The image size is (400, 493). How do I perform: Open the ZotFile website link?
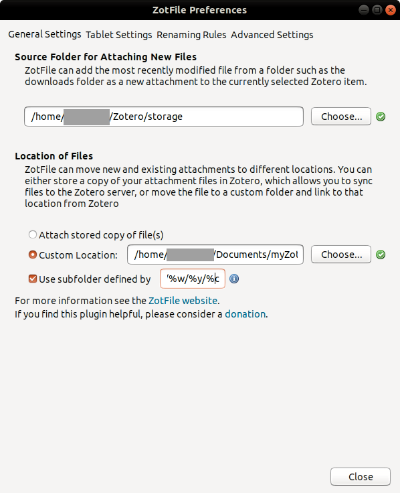[183, 301]
